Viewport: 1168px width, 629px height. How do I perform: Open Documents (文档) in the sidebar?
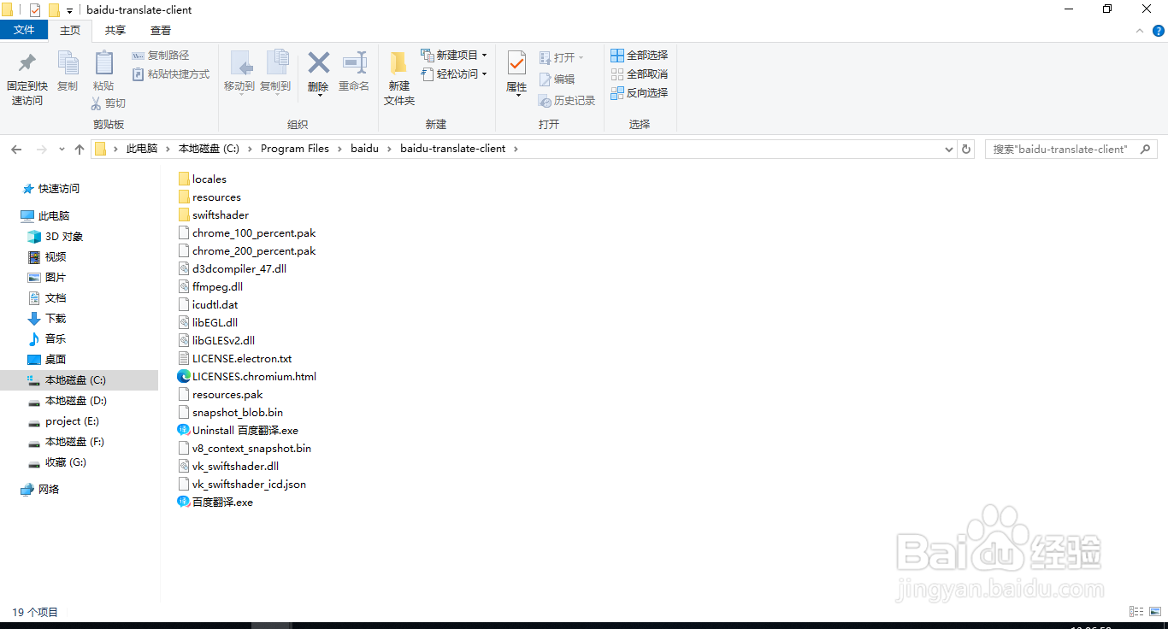(47, 298)
